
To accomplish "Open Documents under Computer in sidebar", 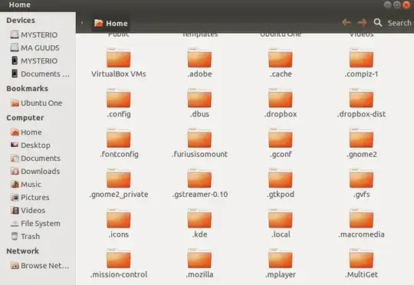I will [35, 158].
